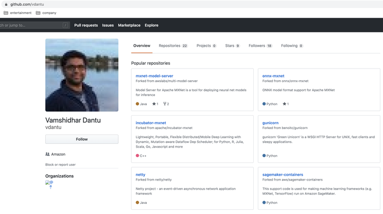Click the entertainment bookmark folder icon

pos(6,13)
